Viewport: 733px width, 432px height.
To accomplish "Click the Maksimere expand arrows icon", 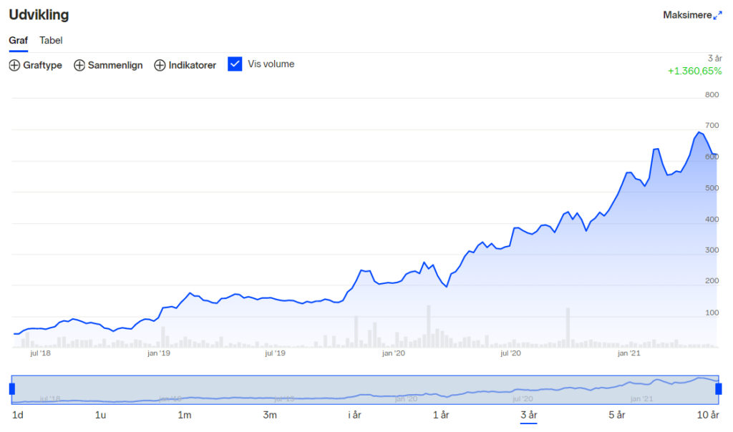I will pos(717,16).
